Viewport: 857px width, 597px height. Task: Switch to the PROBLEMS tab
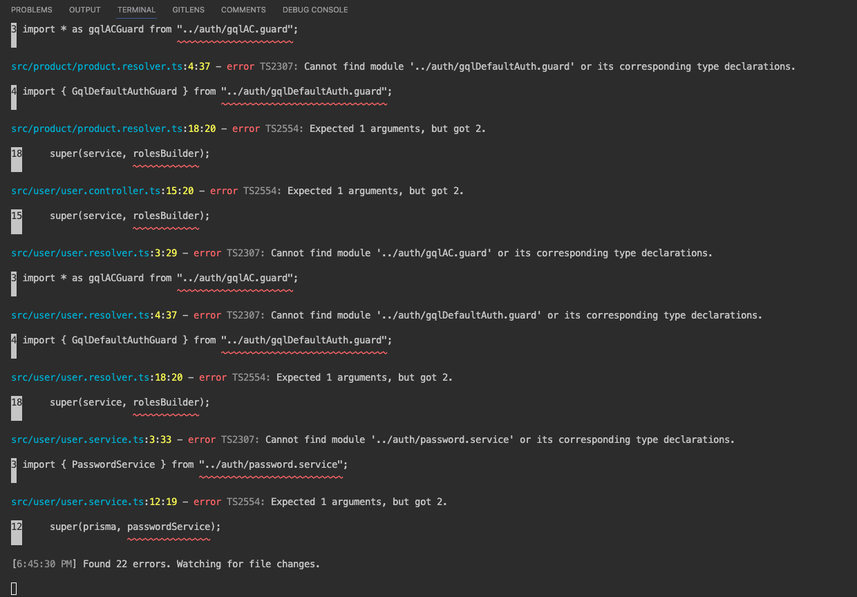pyautogui.click(x=32, y=10)
